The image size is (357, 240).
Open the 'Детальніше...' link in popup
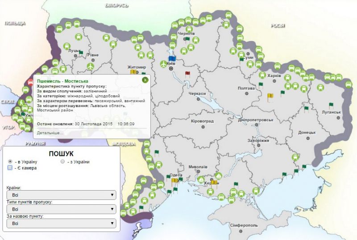pyautogui.click(x=50, y=132)
